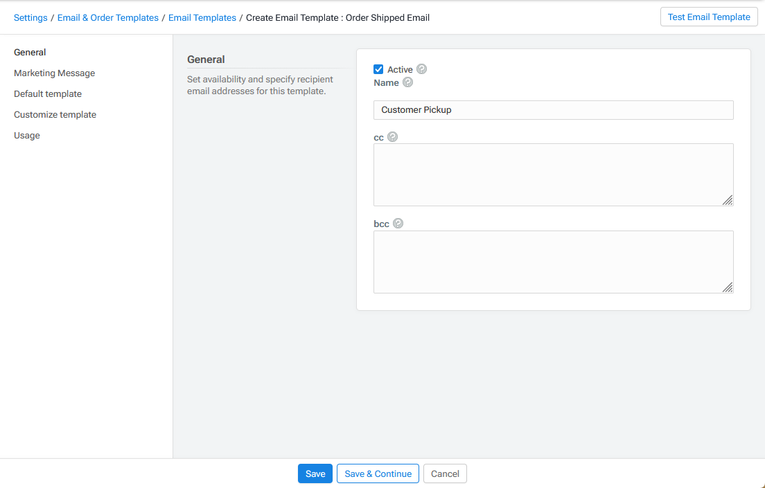Select Marketing Message in the sidebar
Viewport: 765px width, 488px height.
coord(54,73)
